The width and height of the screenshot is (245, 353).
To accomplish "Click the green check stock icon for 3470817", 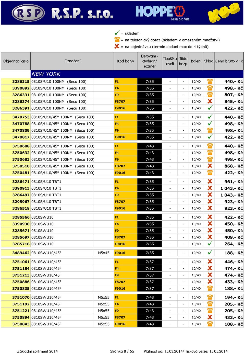I will coord(210,137).
